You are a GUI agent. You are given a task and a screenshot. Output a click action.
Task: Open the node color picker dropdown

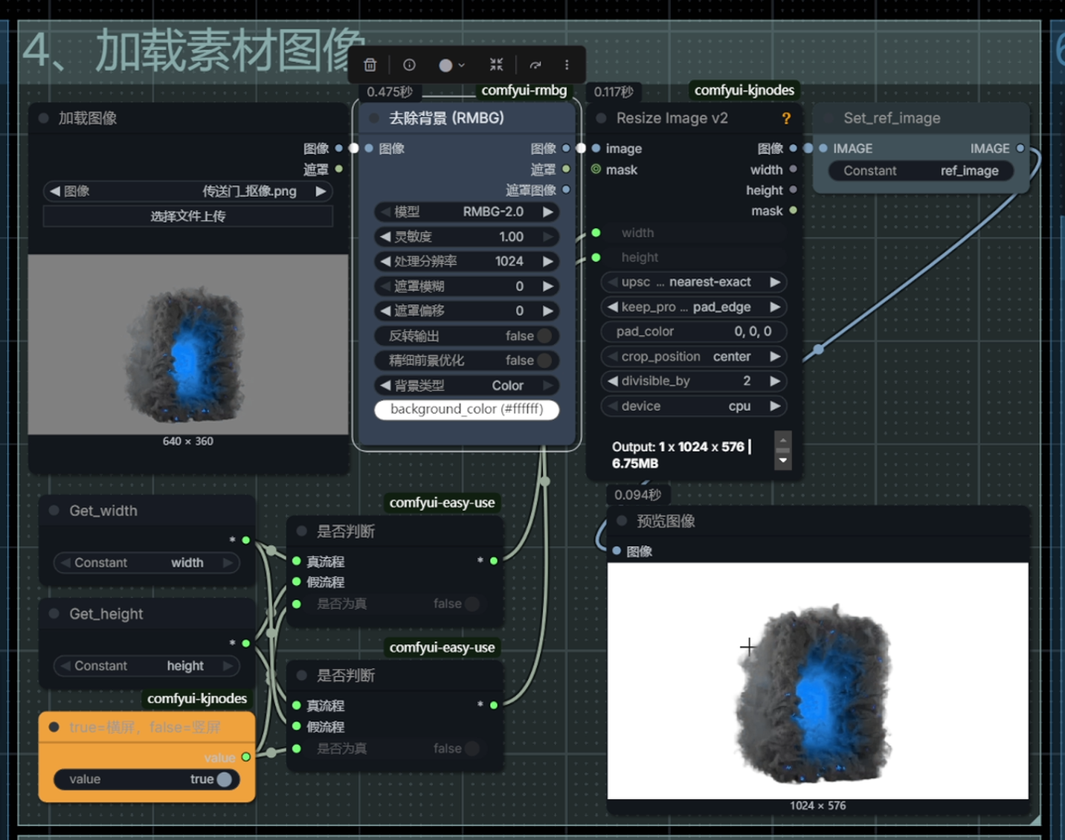point(451,65)
